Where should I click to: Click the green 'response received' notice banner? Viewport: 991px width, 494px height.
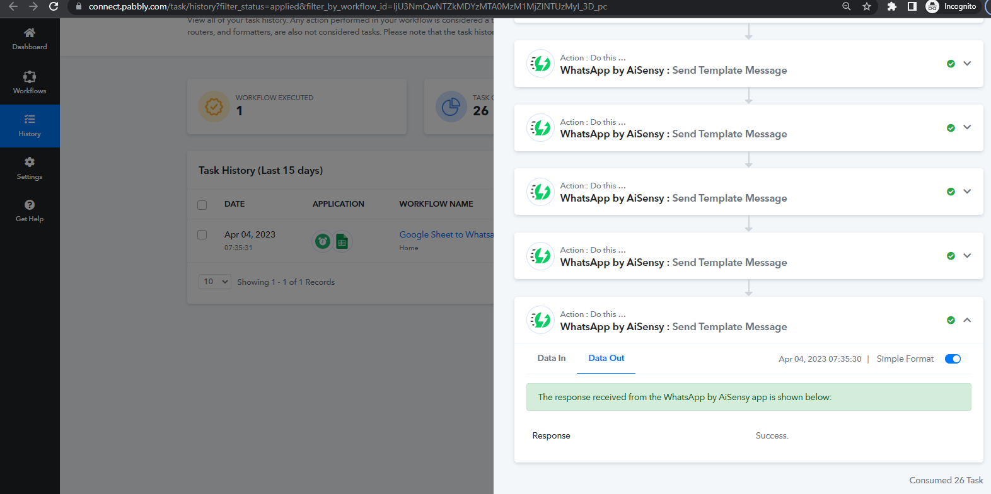click(x=749, y=397)
